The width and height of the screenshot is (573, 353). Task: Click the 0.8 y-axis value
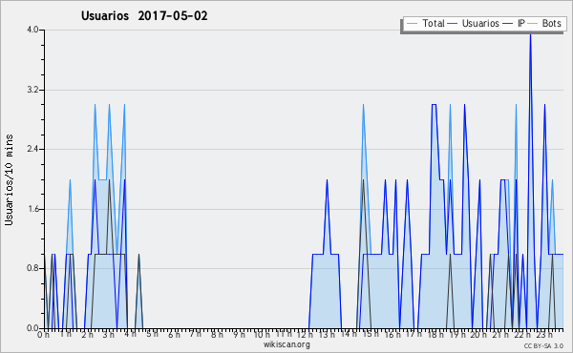pyautogui.click(x=32, y=268)
